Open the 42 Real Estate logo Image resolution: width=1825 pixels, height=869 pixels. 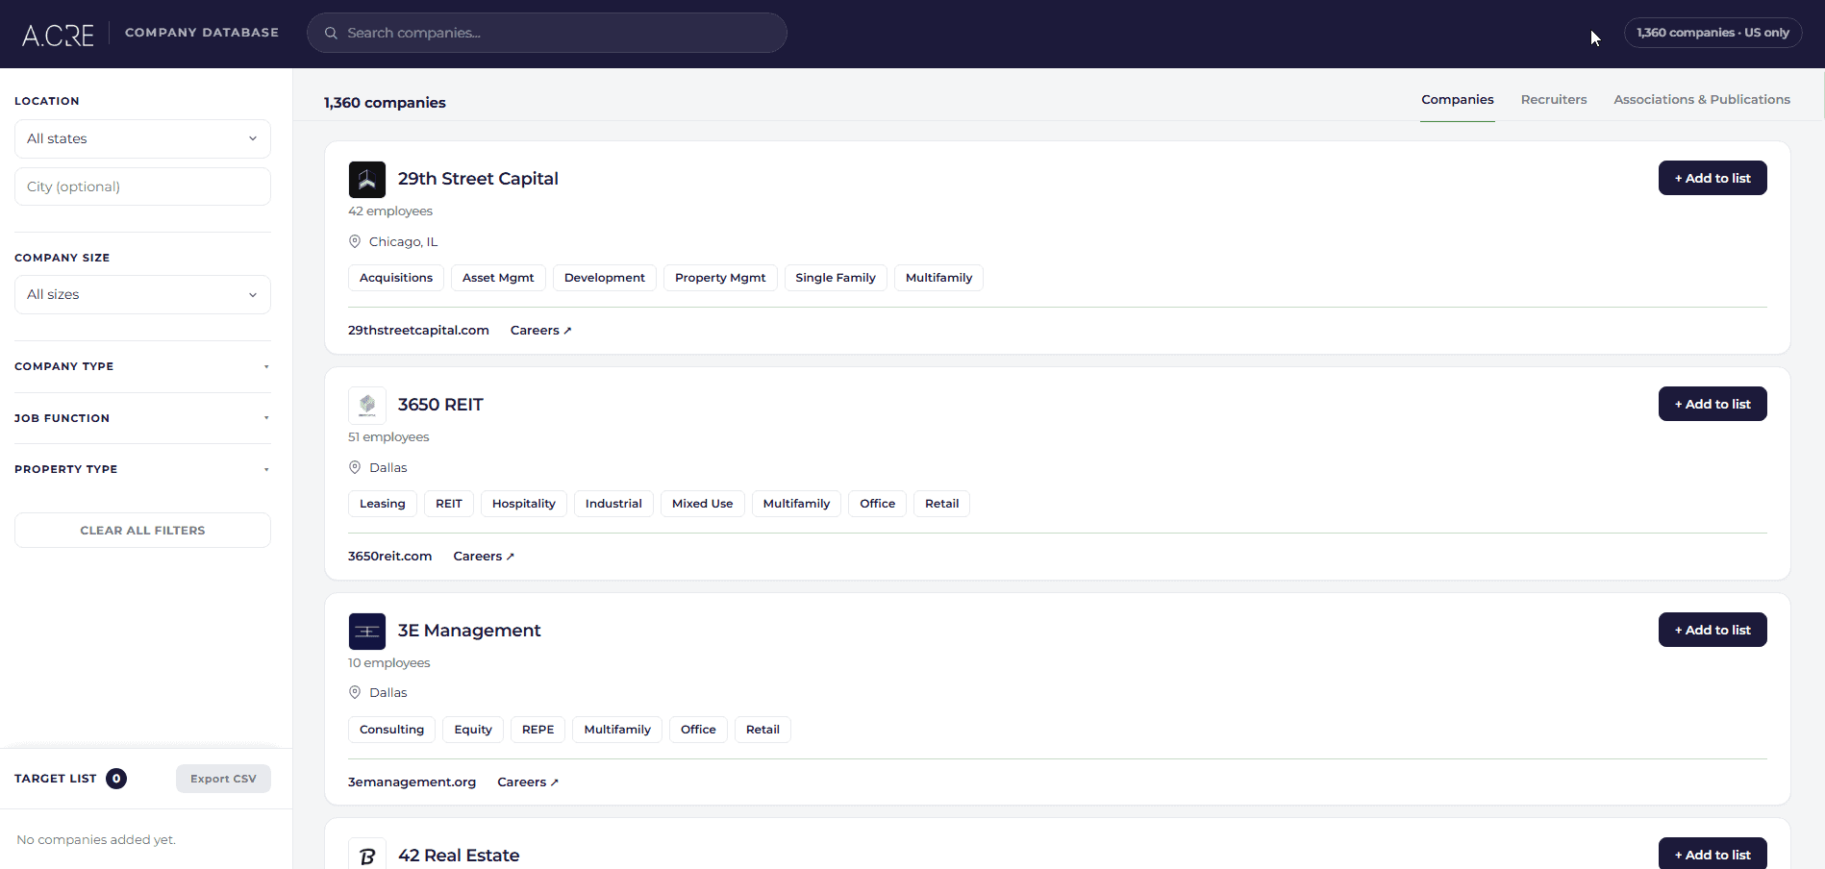[x=367, y=854]
